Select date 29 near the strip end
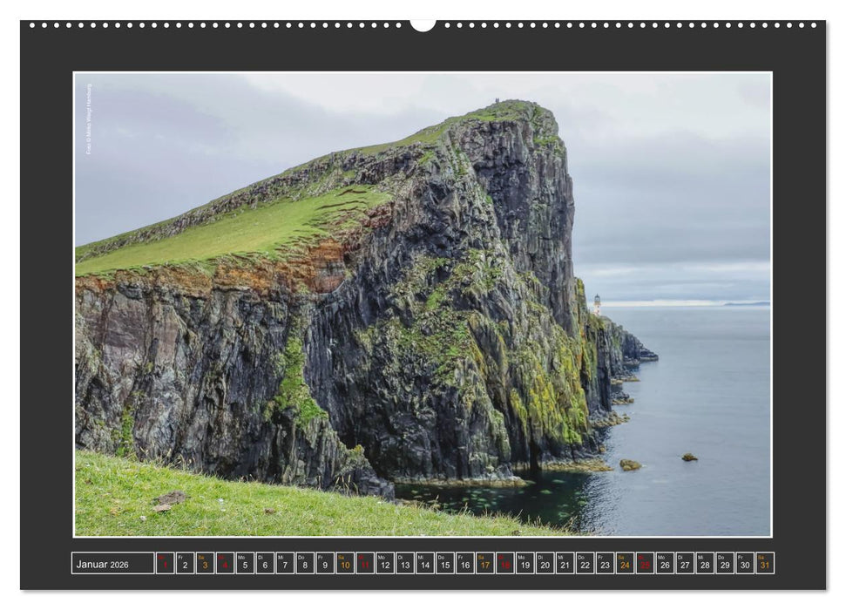 pos(725,566)
